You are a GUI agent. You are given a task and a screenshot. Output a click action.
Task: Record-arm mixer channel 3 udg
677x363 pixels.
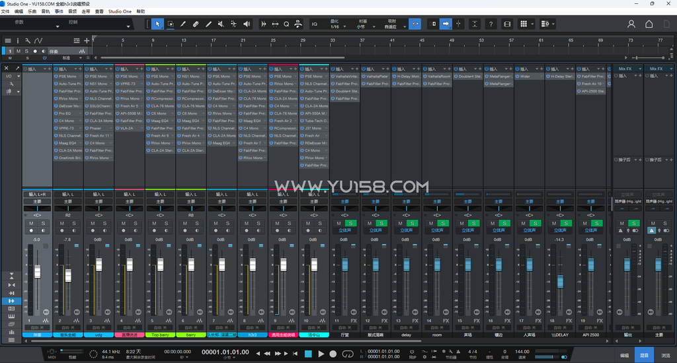click(x=93, y=230)
